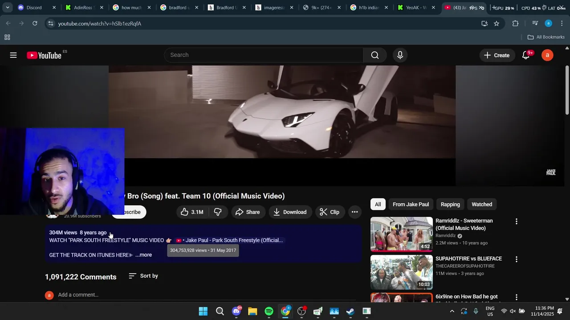Open Spotify from the taskbar

pos(269,311)
